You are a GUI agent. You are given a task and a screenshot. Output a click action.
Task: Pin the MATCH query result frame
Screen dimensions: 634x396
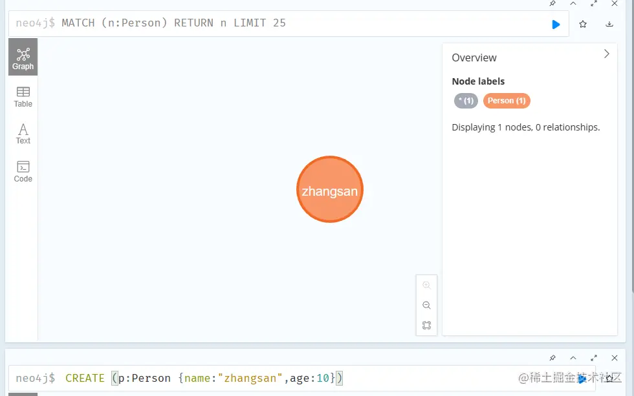point(552,4)
